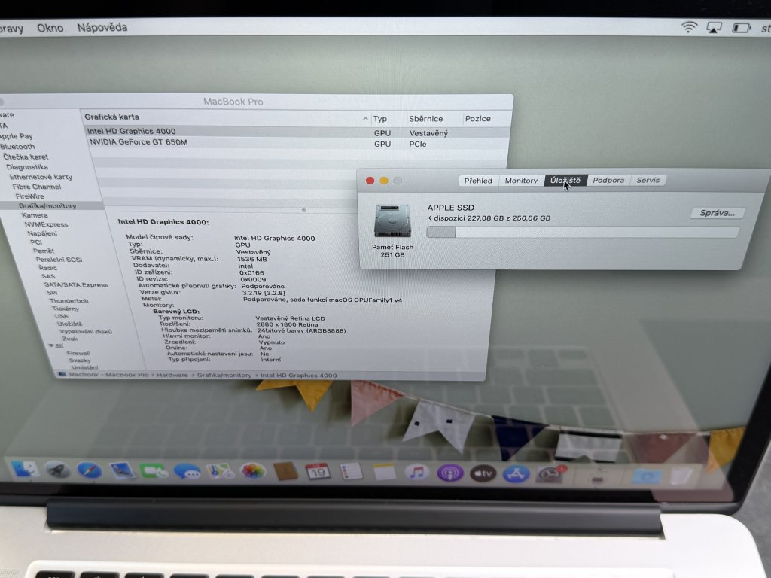771x578 pixels.
Task: Launch Apple TV app from Dock
Action: (483, 473)
